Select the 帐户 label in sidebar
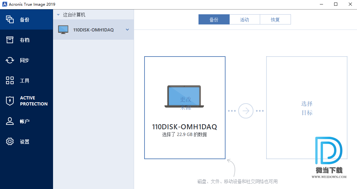The height and width of the screenshot is (189, 357). click(x=24, y=121)
